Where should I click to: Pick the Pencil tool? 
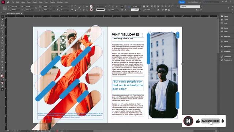click(x=3, y=40)
